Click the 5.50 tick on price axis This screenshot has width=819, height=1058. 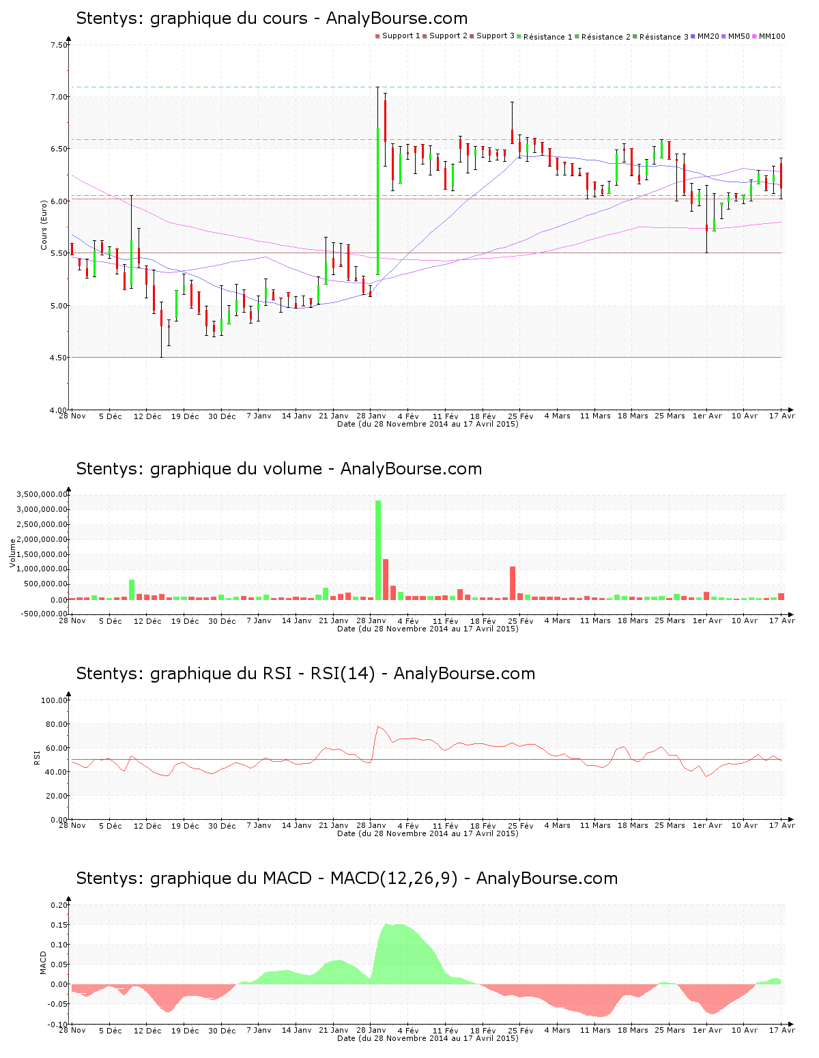pyautogui.click(x=59, y=253)
